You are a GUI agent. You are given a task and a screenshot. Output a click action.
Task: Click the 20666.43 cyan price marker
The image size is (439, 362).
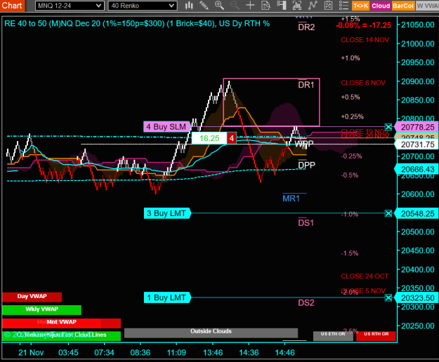pos(417,169)
